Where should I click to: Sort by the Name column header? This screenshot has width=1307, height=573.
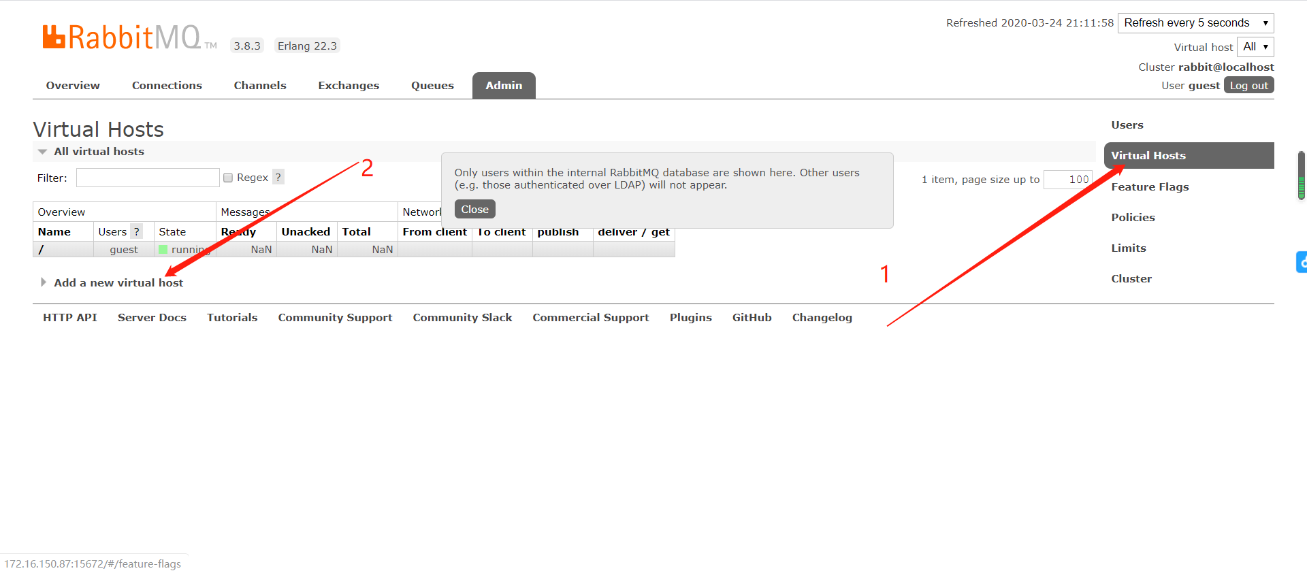click(54, 232)
